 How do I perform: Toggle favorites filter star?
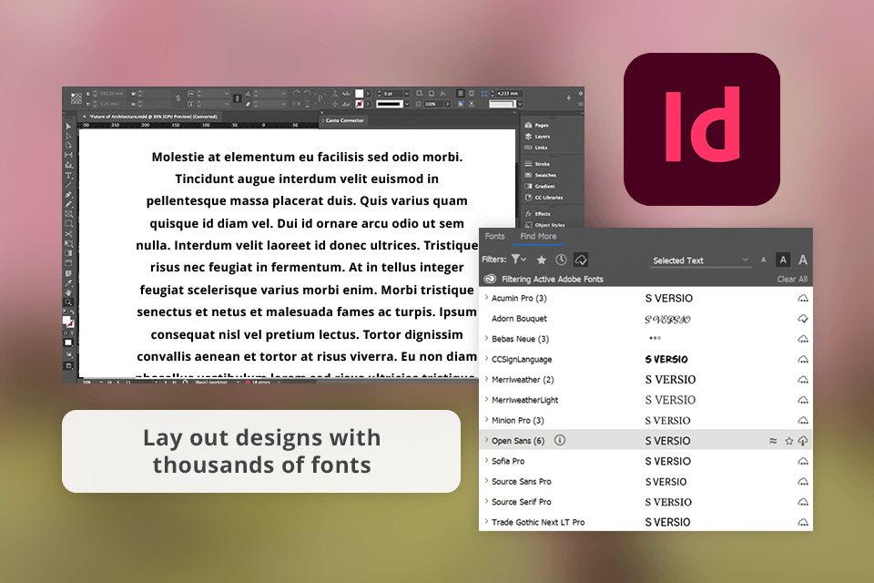pos(541,260)
